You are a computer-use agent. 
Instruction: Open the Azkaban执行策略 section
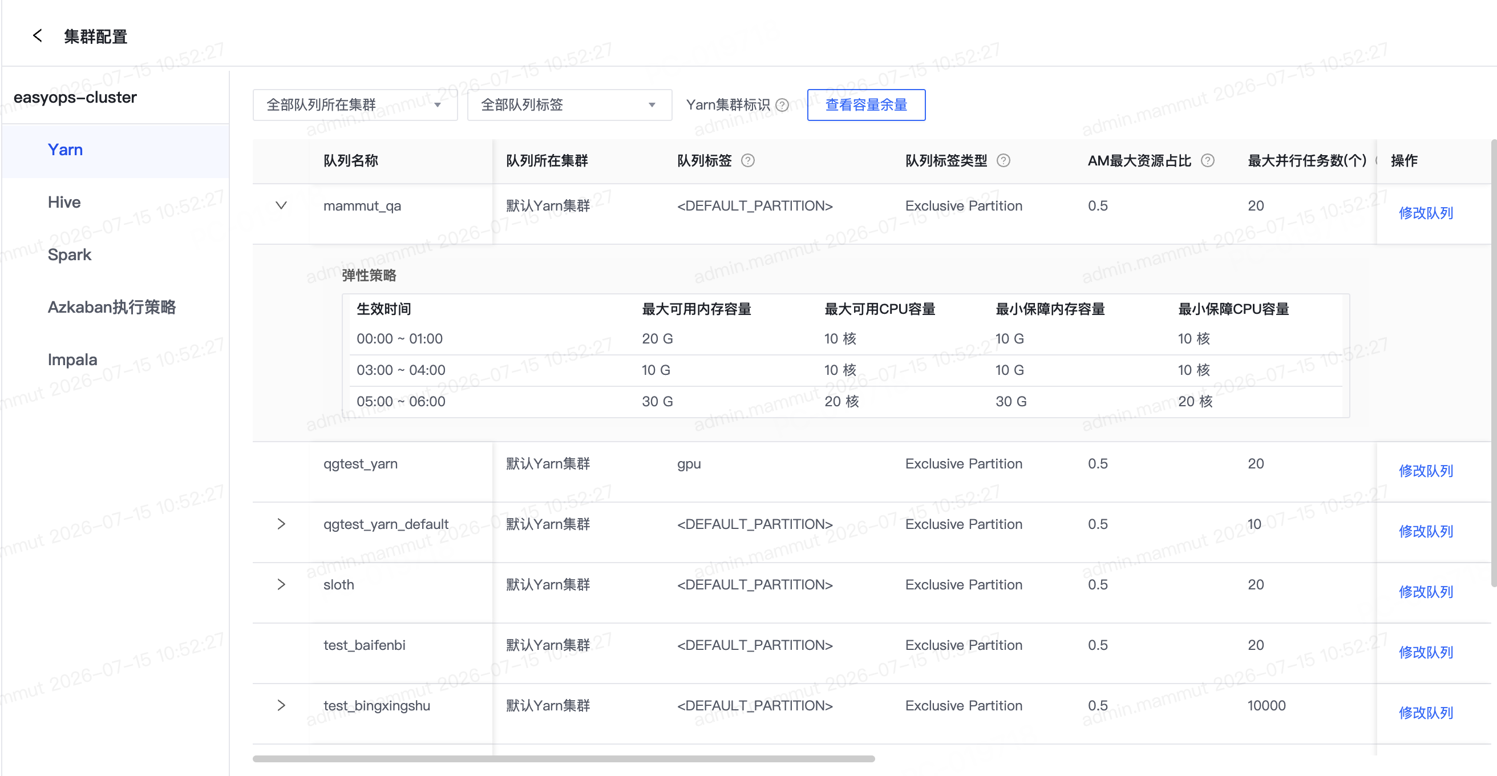click(x=112, y=307)
